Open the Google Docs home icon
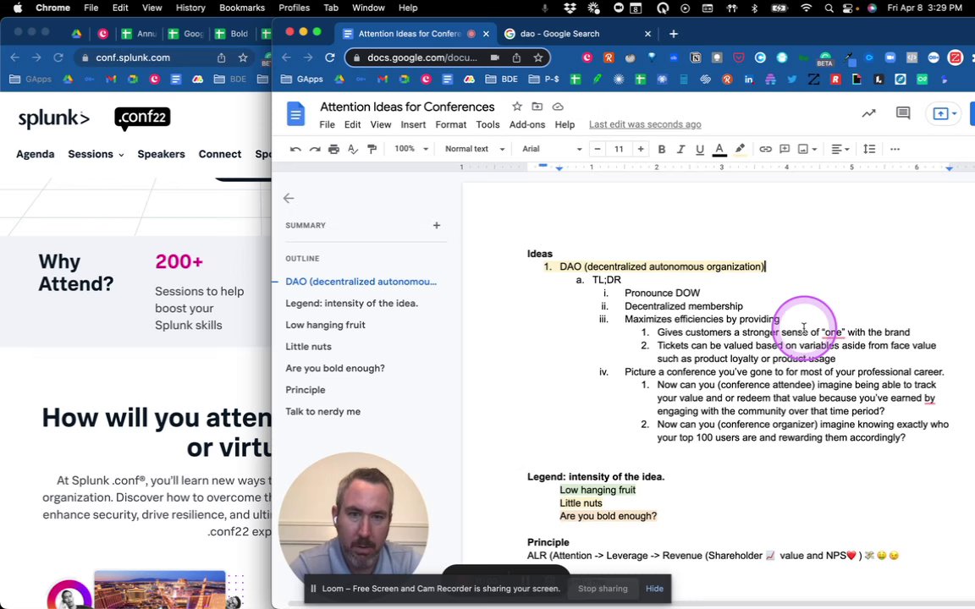This screenshot has width=975, height=609. [x=296, y=113]
